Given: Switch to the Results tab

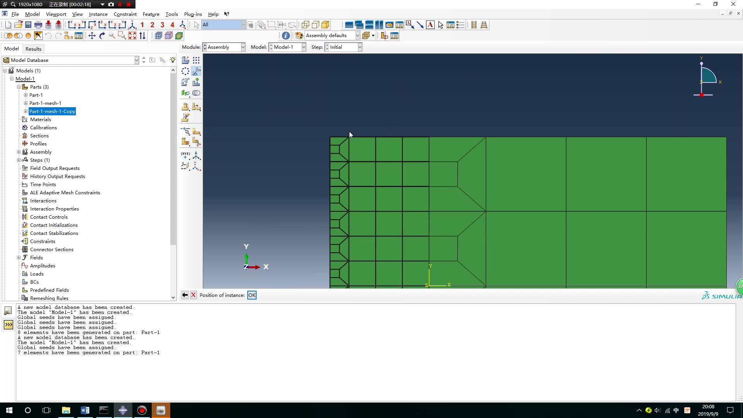Looking at the screenshot, I should tap(33, 48).
